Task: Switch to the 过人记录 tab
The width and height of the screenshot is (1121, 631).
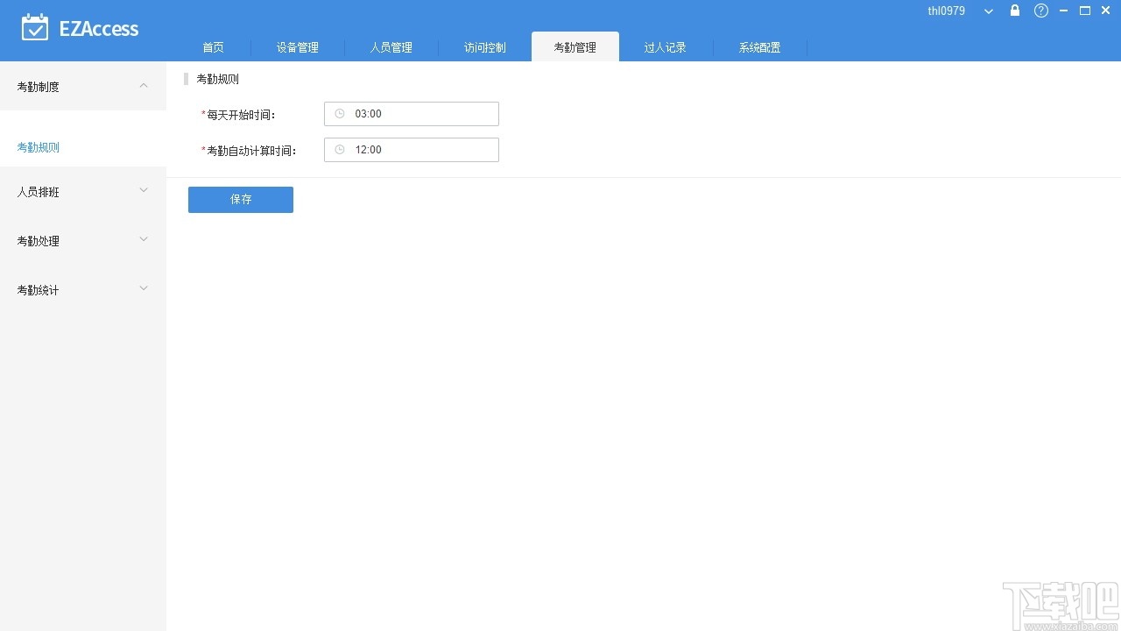Action: (x=666, y=47)
